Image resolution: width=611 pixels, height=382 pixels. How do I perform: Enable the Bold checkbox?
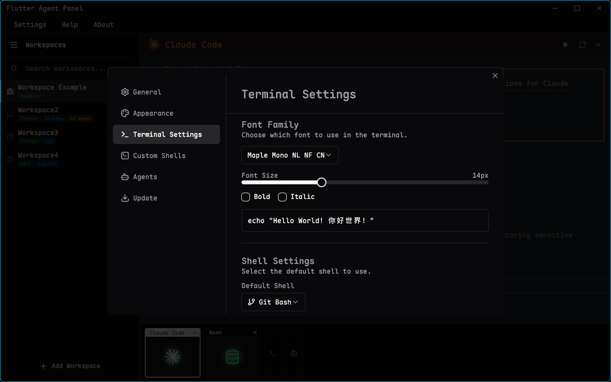click(246, 197)
